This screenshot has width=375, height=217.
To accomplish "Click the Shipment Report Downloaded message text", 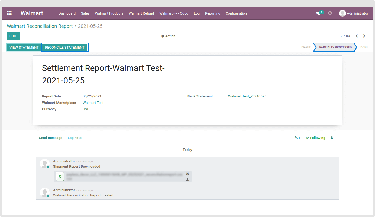I will point(77,167).
